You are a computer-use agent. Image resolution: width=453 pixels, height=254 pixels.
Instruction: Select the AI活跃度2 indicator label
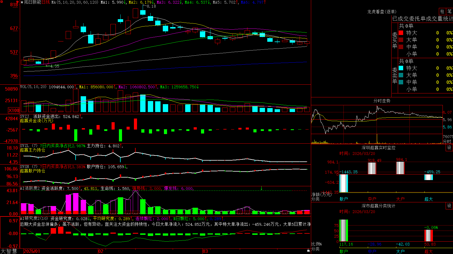(30, 188)
